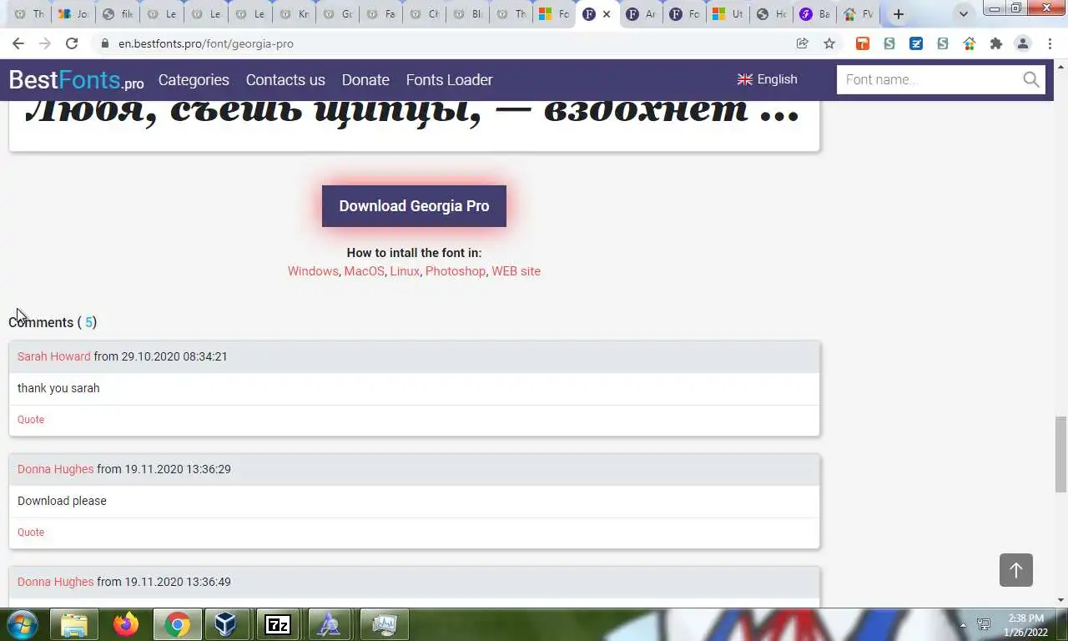Jump back to top with arrow button
The image size is (1068, 641).
1016,570
